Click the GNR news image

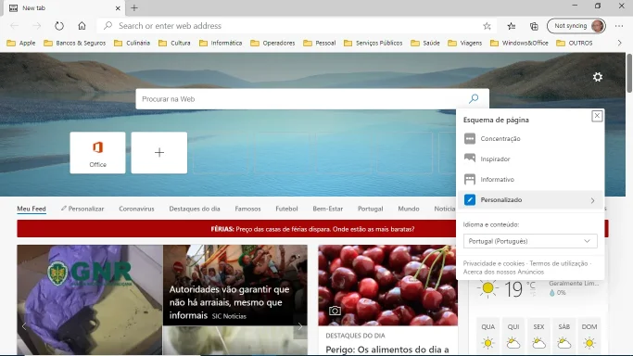(x=90, y=299)
